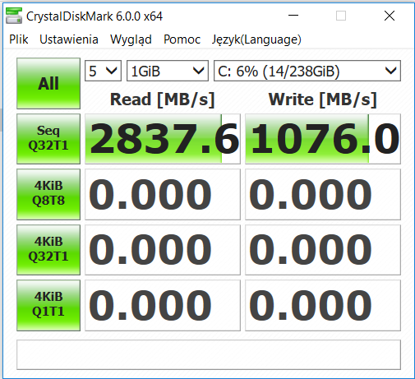This screenshot has width=415, height=379.
Task: Open the Wygląd menu
Action: (x=131, y=39)
